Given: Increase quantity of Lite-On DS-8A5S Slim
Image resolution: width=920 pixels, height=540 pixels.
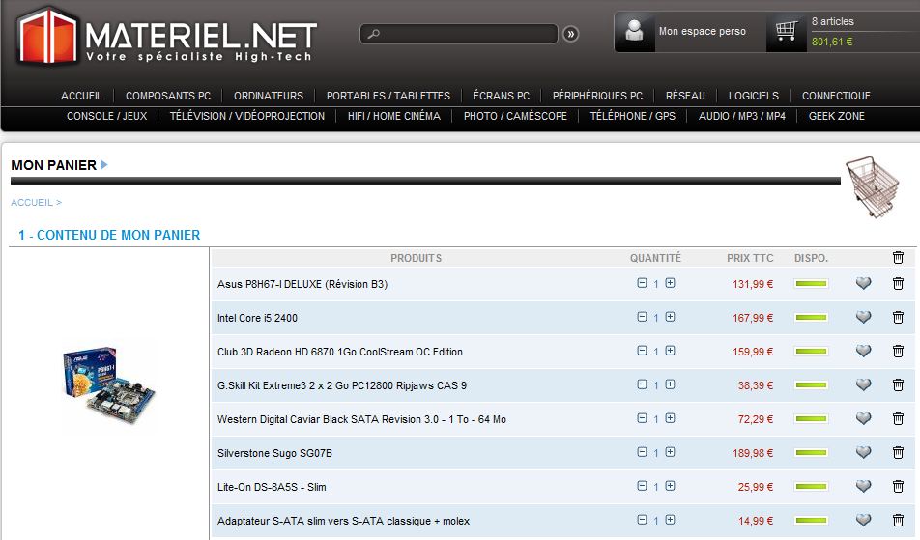Looking at the screenshot, I should point(670,486).
